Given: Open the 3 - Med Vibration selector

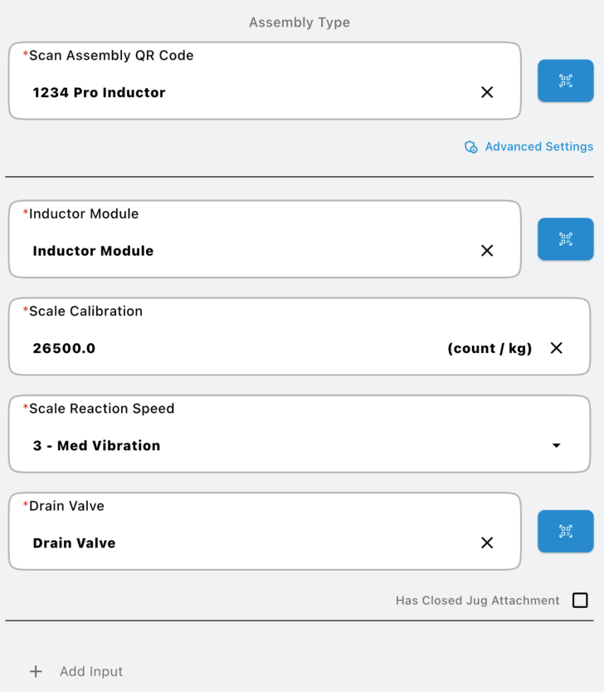Looking at the screenshot, I should 249,445.
